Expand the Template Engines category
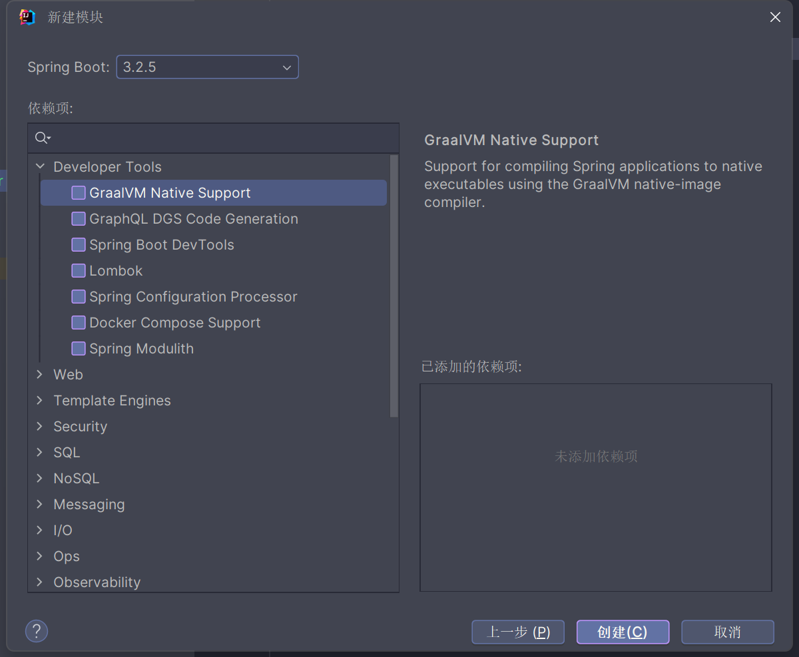799x657 pixels. point(40,400)
